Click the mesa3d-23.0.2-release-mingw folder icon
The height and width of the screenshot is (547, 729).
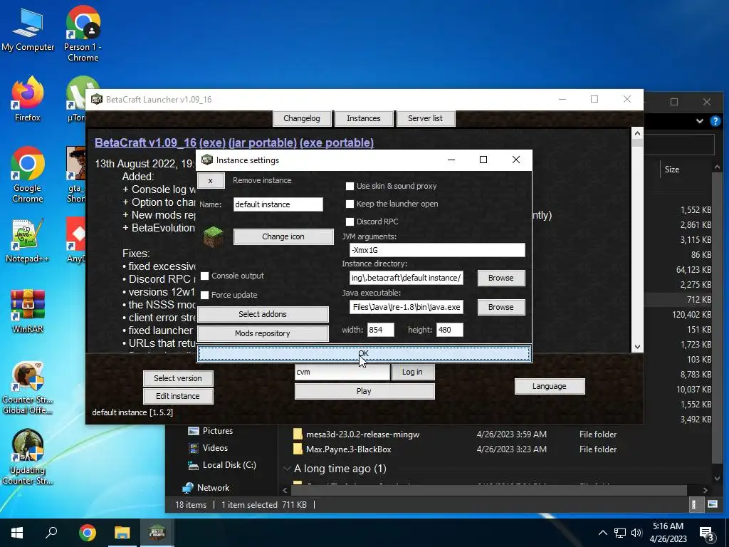click(298, 434)
